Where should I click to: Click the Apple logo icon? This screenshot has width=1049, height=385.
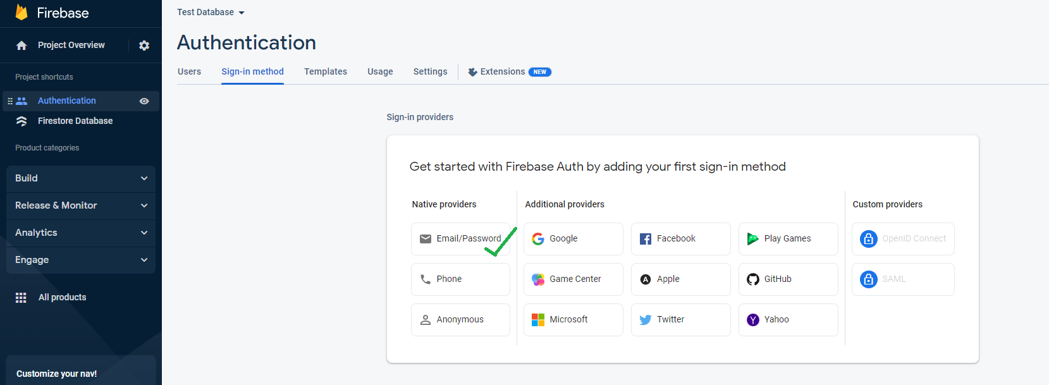click(x=646, y=279)
